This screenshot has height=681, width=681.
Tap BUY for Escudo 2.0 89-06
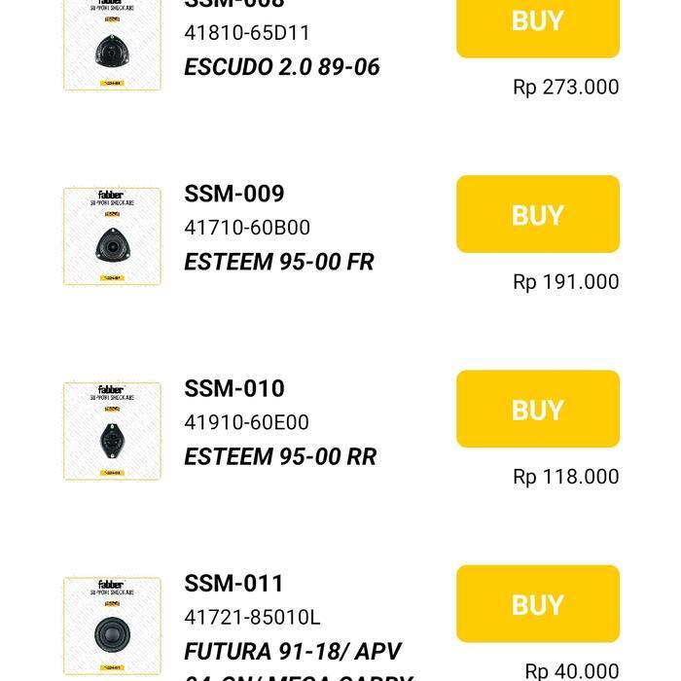[x=538, y=24]
